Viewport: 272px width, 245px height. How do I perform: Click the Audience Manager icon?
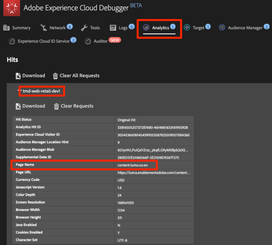pyautogui.click(x=222, y=27)
